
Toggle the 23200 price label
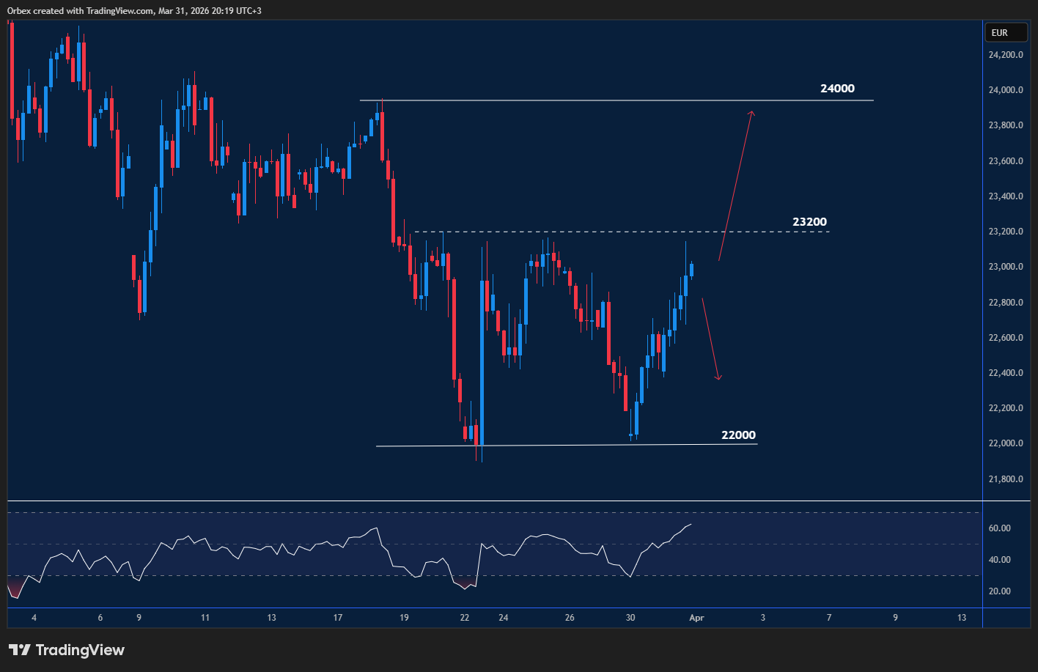809,221
